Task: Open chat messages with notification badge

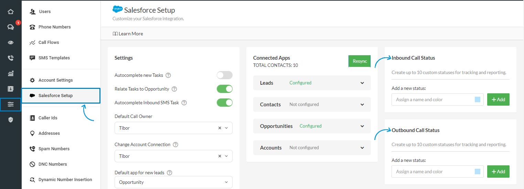Action: [11, 27]
